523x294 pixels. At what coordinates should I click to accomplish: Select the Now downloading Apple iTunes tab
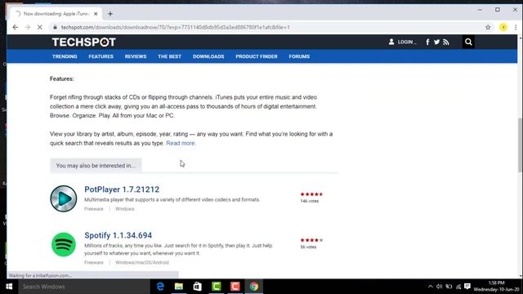pyautogui.click(x=56, y=14)
